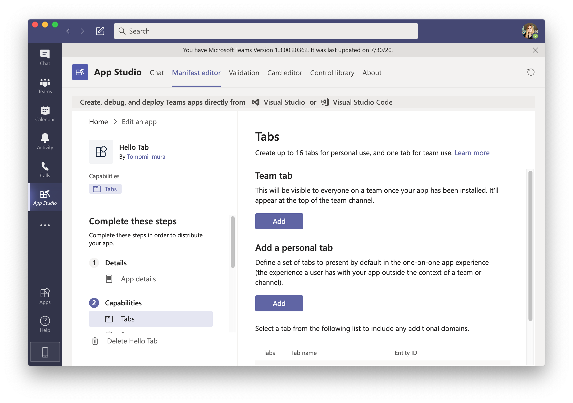Open the Apps section in the sidebar
This screenshot has height=403, width=573.
pos(45,295)
